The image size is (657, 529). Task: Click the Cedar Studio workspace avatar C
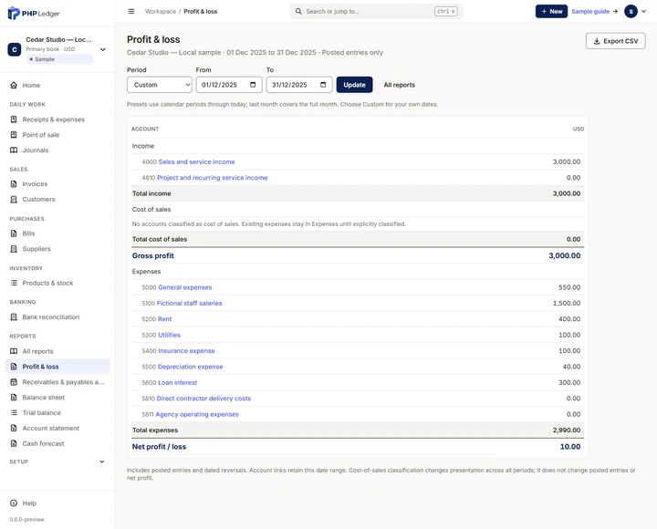point(15,49)
